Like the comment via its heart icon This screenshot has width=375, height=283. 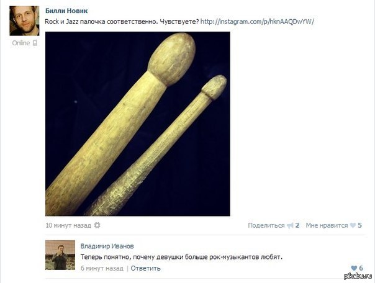[x=354, y=268]
